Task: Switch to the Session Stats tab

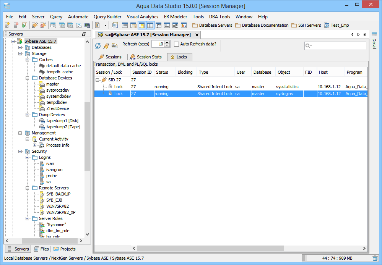Action: point(146,57)
